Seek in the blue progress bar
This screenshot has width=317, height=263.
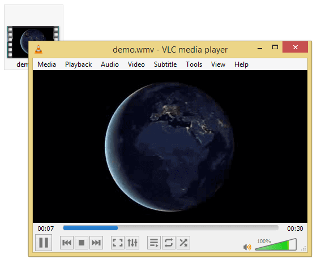point(171,228)
